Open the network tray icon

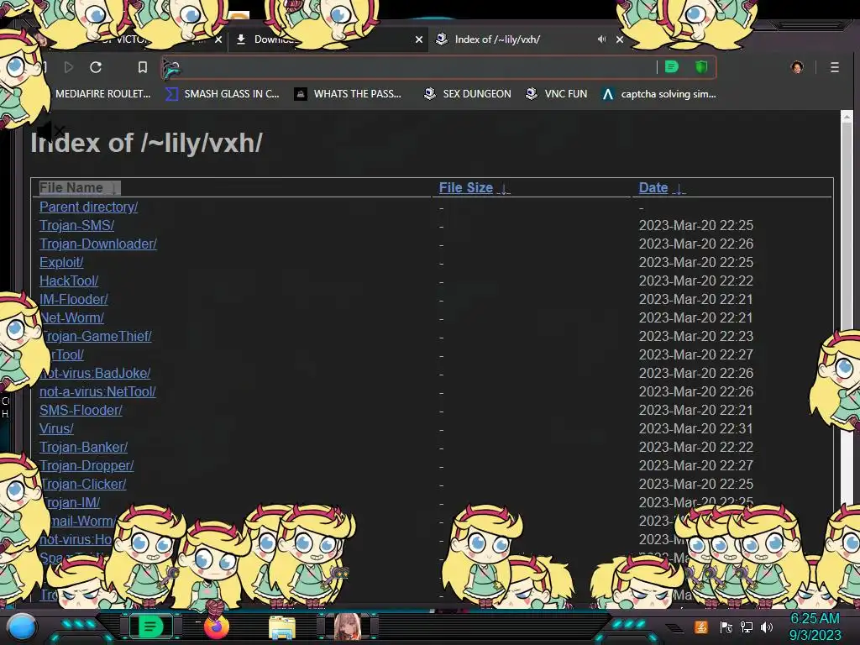tap(747, 627)
